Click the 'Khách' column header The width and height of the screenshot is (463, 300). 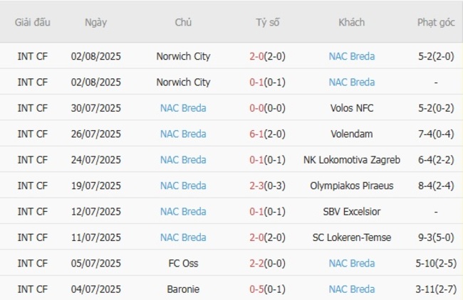tap(351, 22)
